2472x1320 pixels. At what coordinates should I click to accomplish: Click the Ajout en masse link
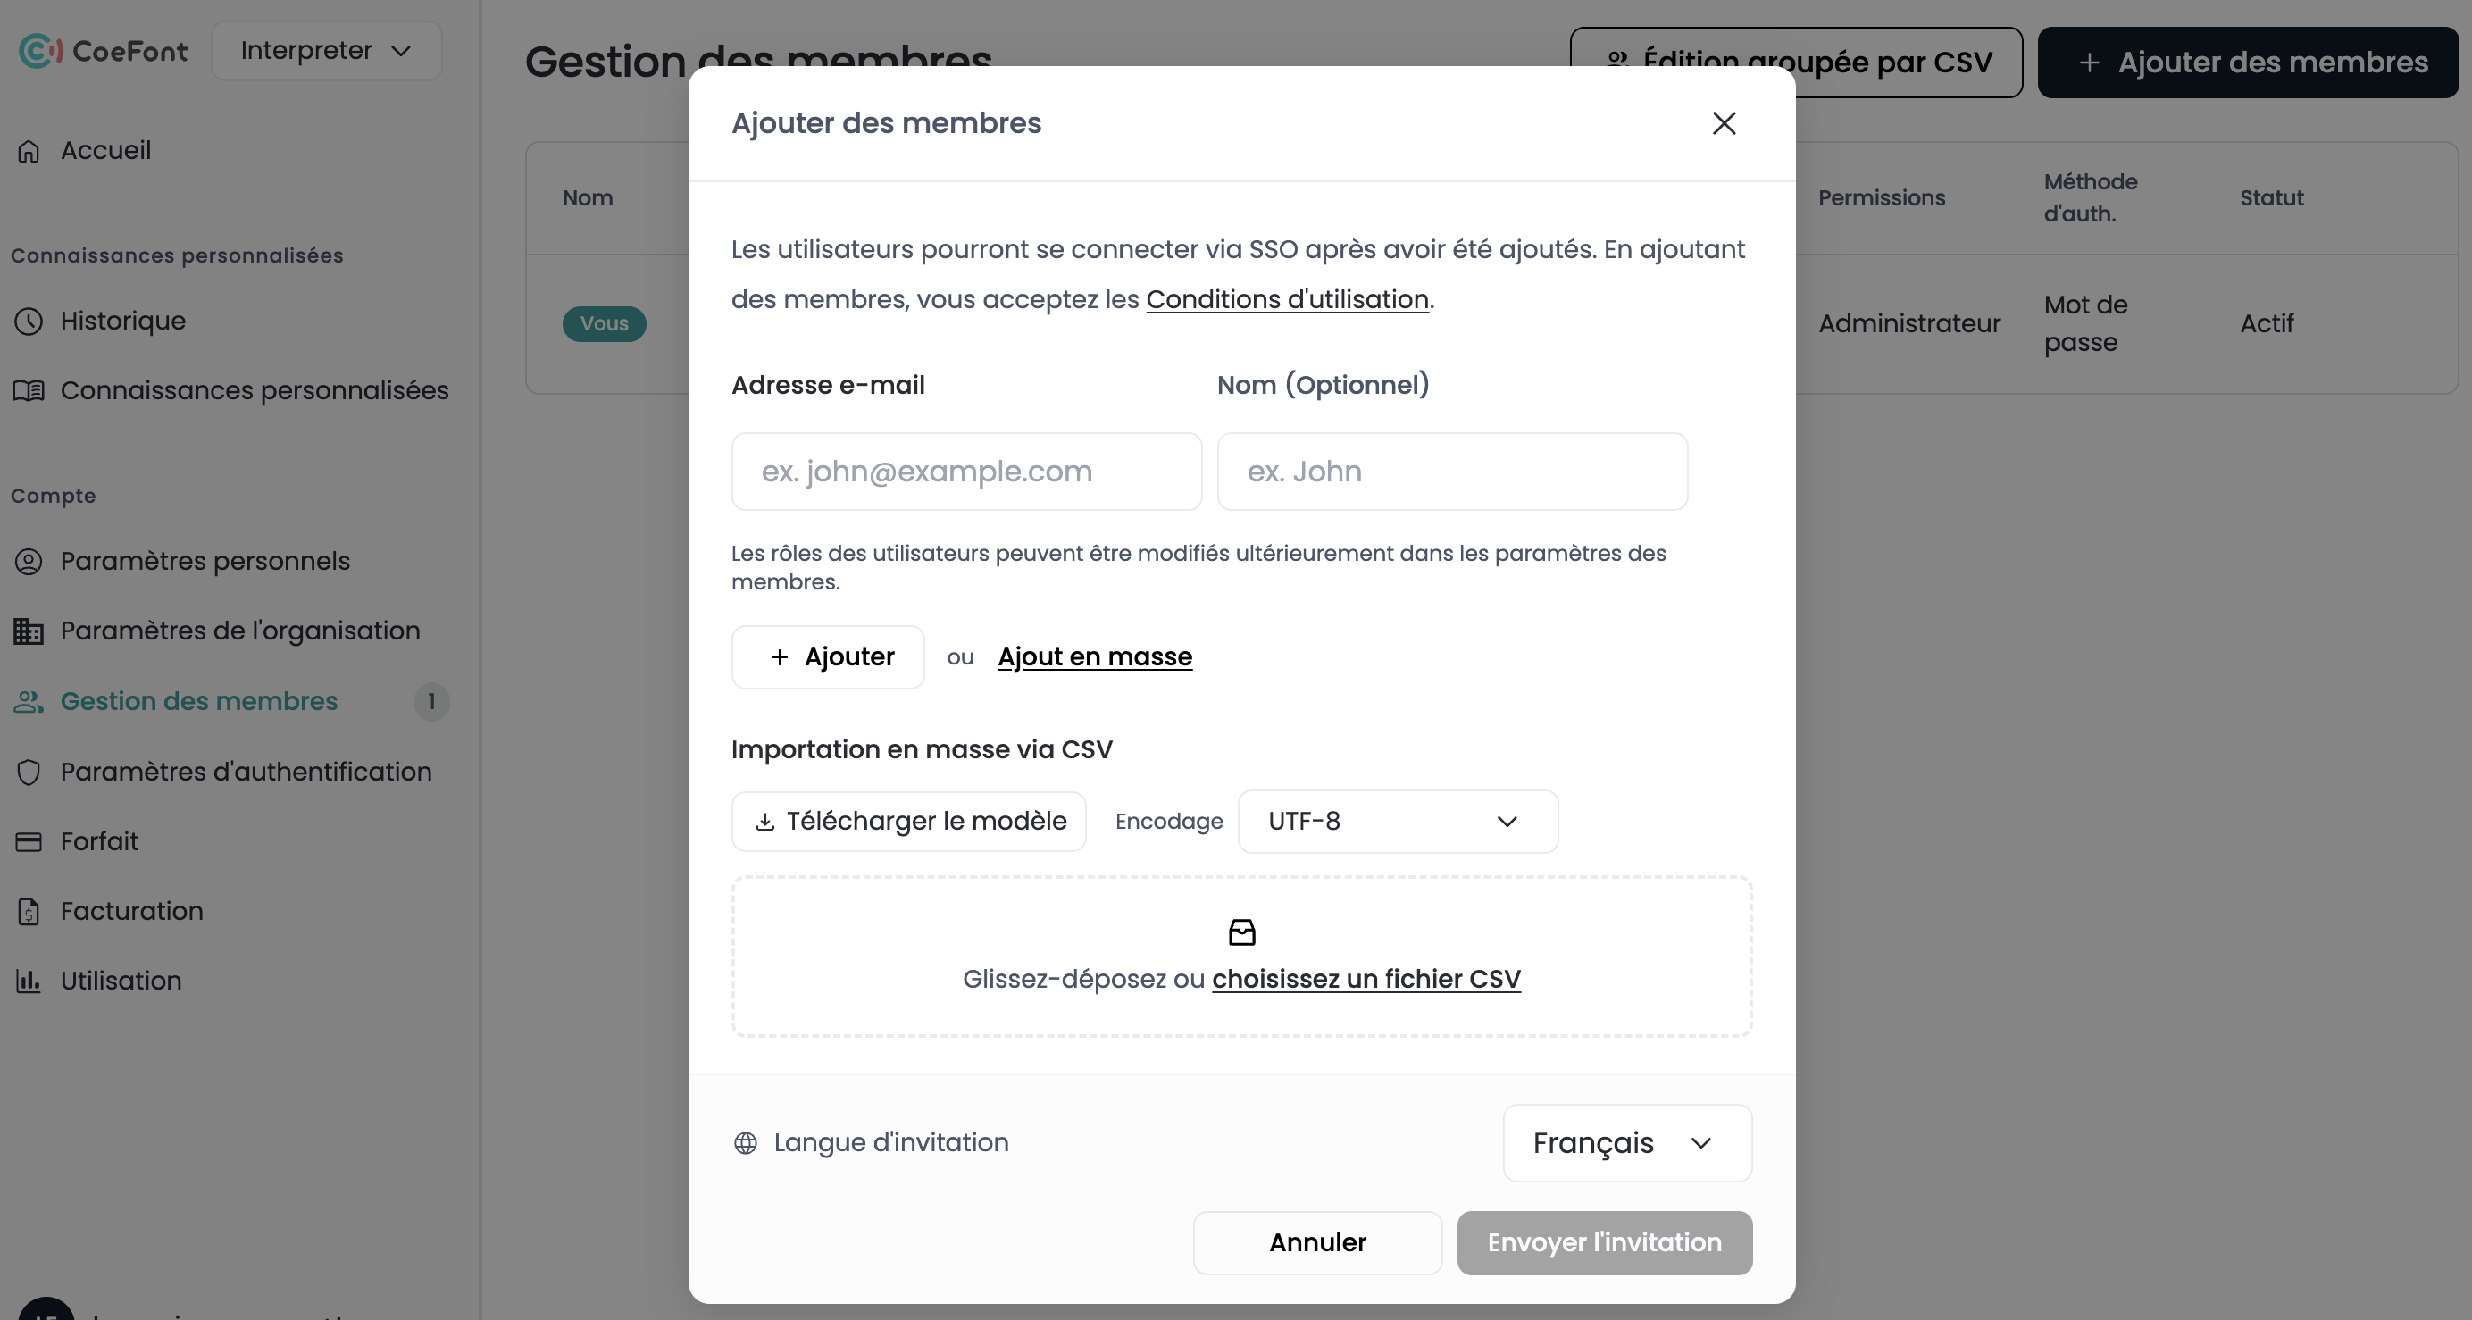1094,656
